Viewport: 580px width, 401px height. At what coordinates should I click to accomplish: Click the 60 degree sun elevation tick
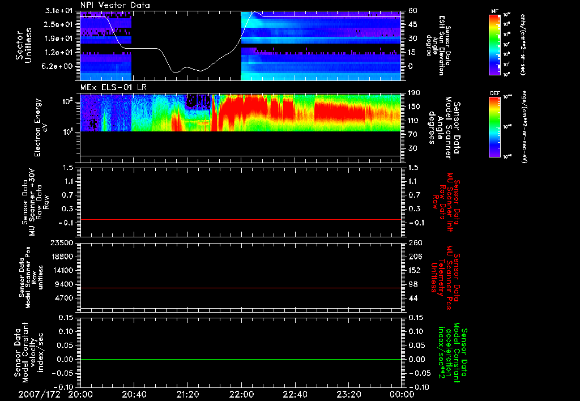click(x=413, y=11)
